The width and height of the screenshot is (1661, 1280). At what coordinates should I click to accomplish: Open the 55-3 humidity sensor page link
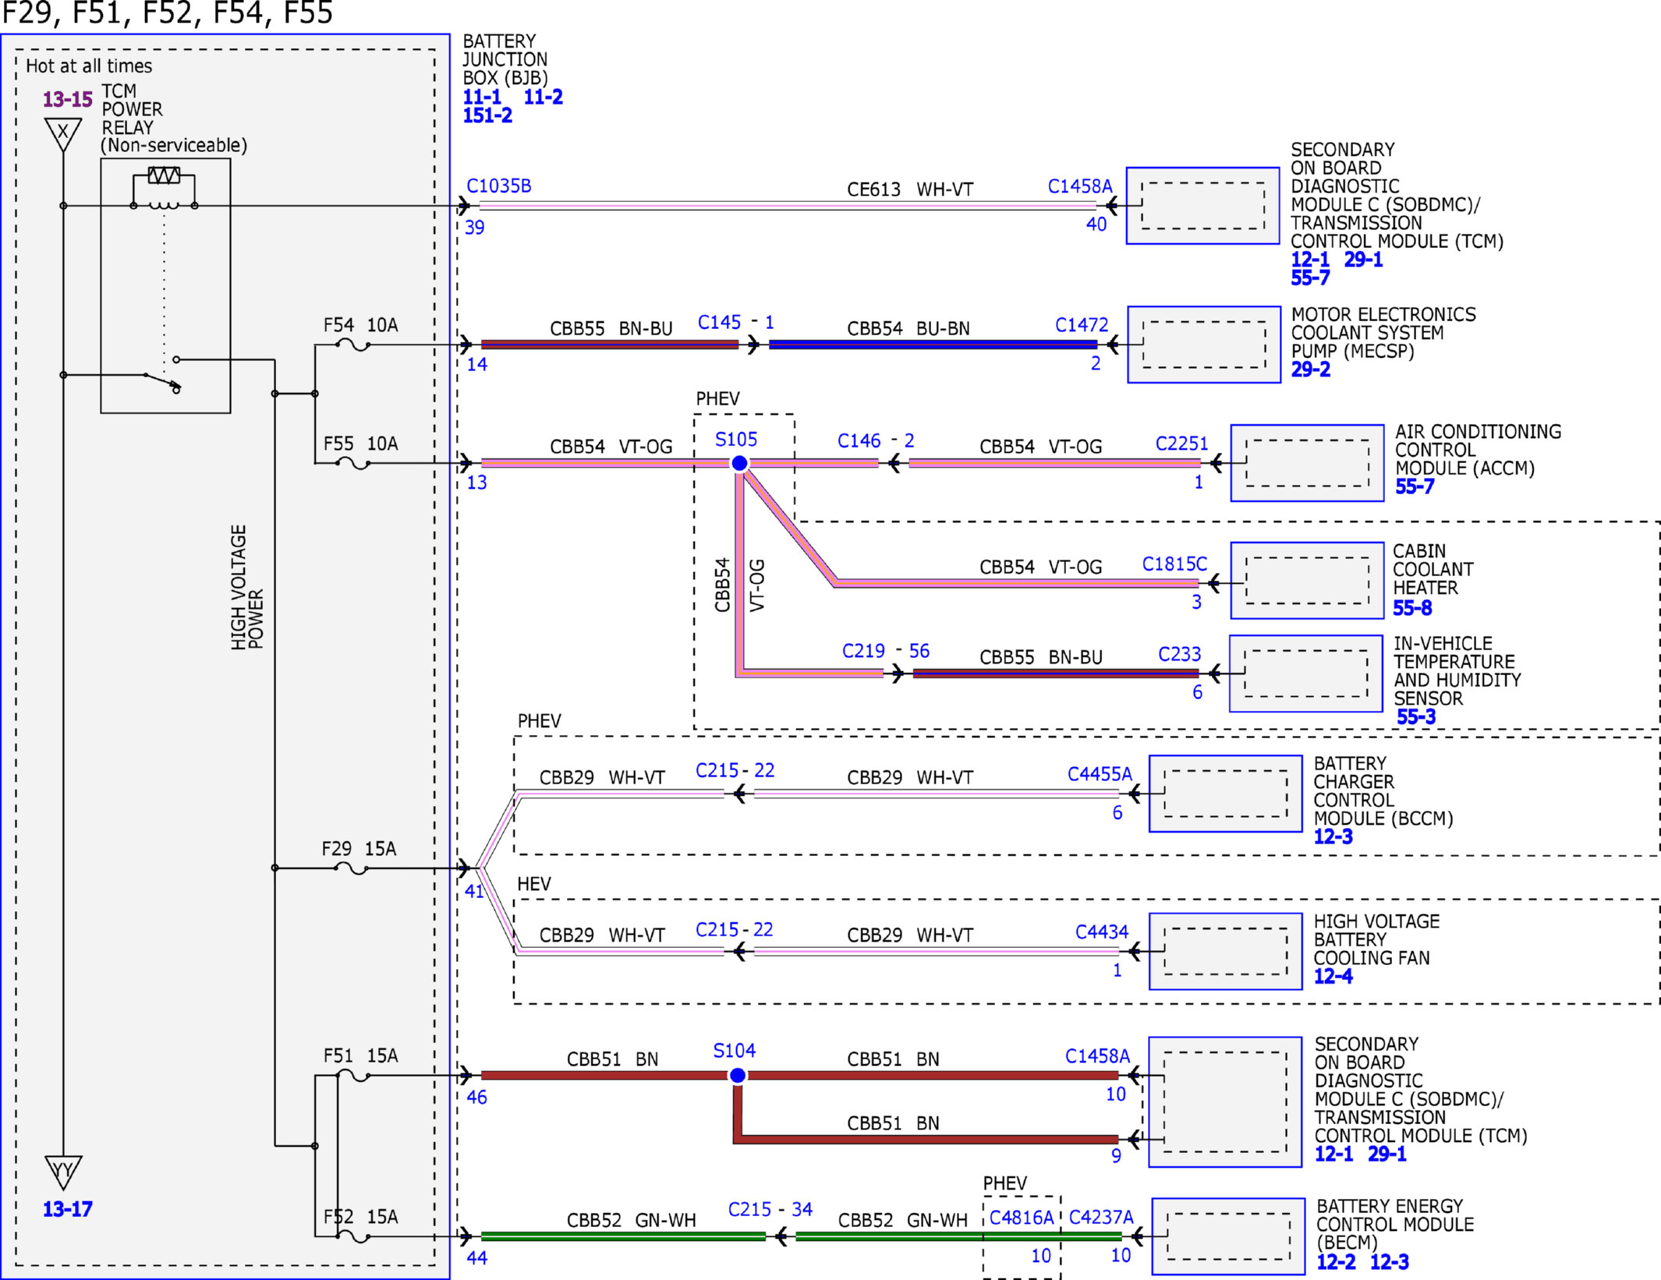pyautogui.click(x=1415, y=716)
